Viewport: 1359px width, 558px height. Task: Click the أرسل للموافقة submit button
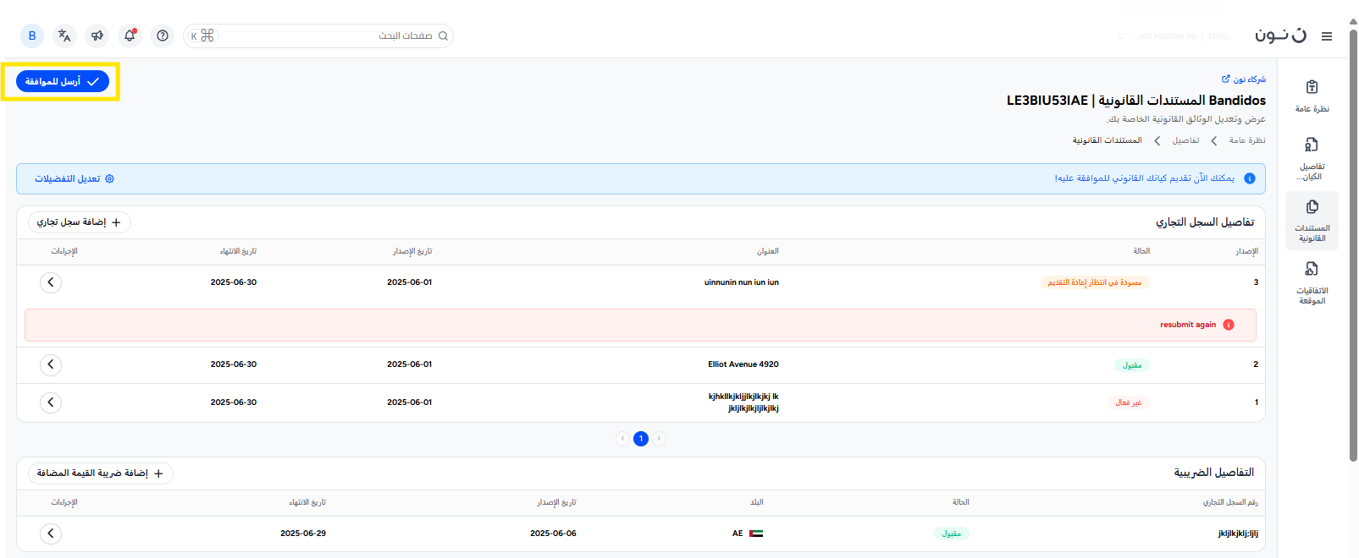coord(63,81)
